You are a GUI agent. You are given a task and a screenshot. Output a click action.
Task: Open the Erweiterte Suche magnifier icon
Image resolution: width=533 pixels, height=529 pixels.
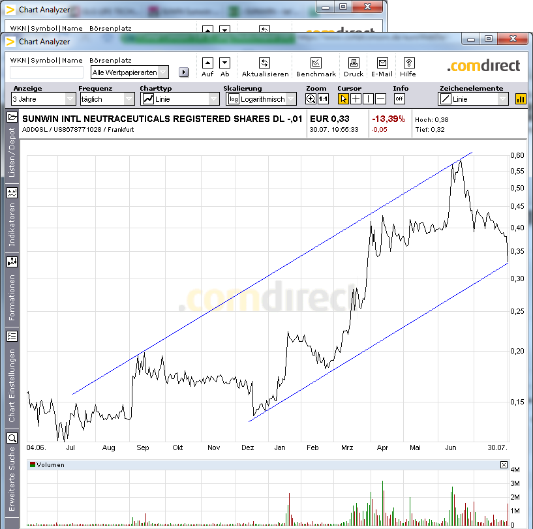point(12,438)
